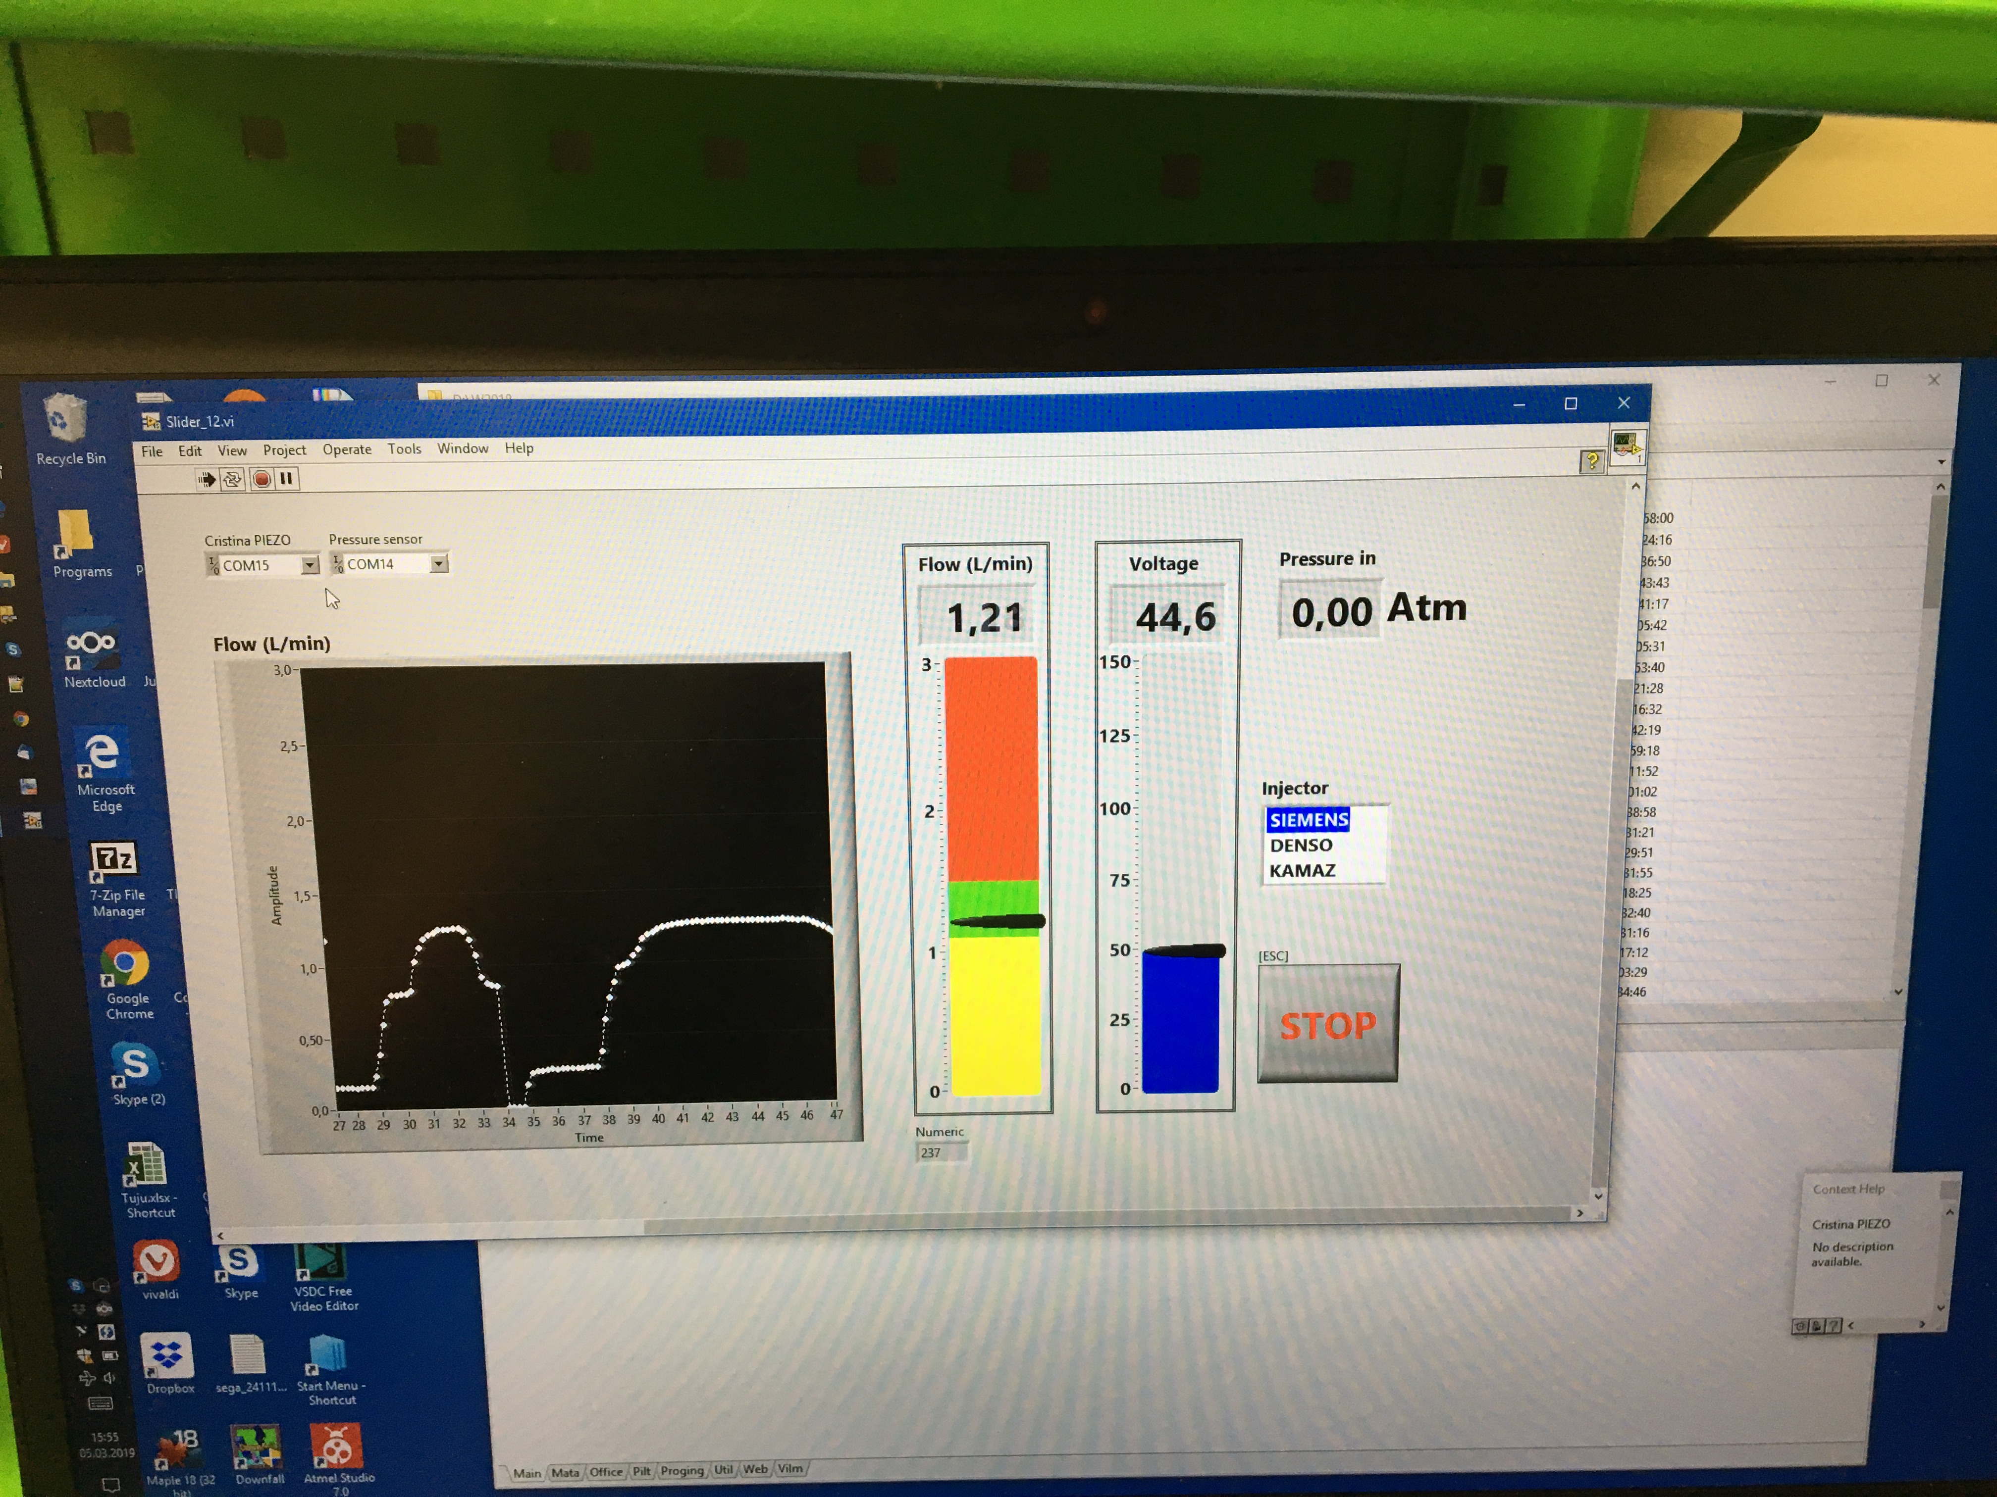Click the red STOP button
Screen dimensions: 1997x1497
click(1328, 1023)
